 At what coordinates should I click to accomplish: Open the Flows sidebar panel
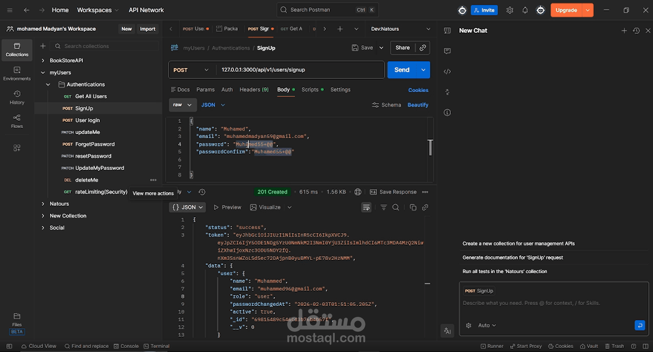point(17,121)
